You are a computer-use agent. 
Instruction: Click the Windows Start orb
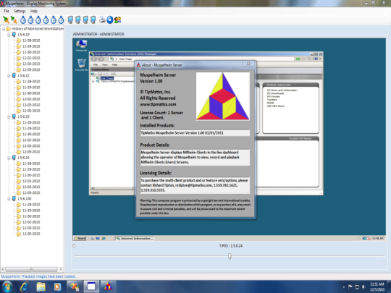(x=7, y=286)
